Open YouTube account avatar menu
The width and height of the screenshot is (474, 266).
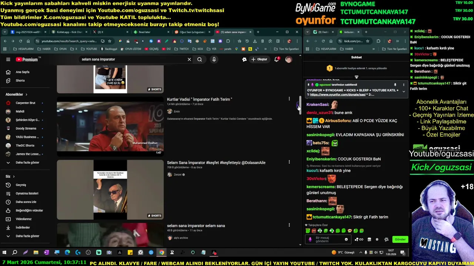[x=288, y=59]
